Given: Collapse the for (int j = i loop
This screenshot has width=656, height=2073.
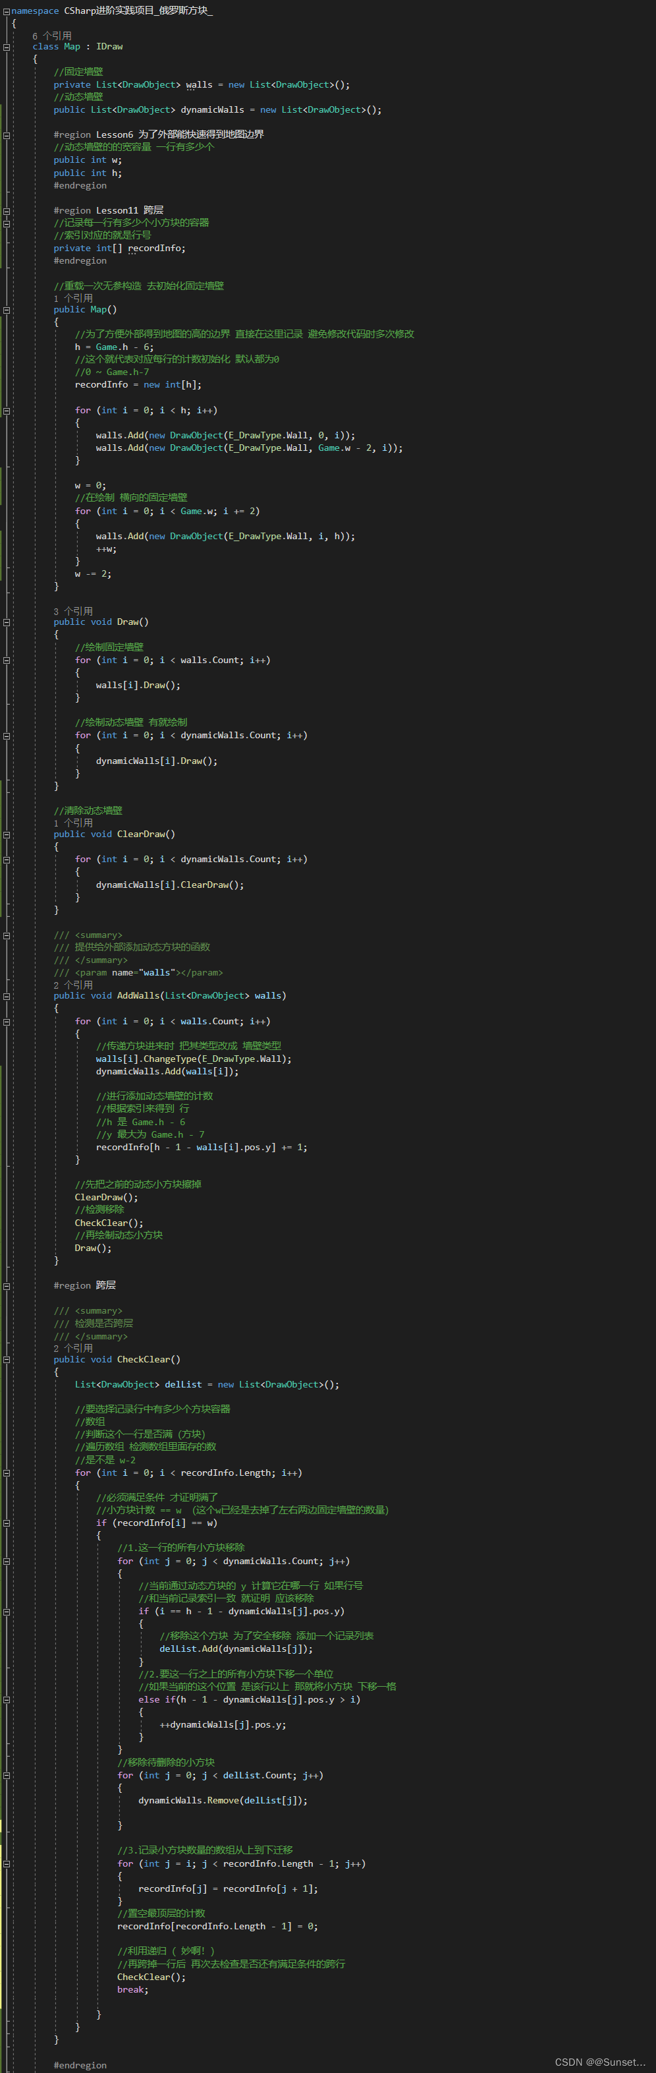Looking at the screenshot, I should (7, 1864).
